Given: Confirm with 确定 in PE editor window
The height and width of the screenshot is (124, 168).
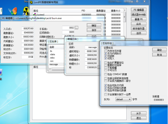Looking at the screenshot, I should point(94,25).
